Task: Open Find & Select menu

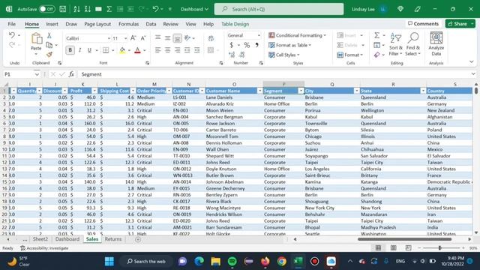Action: click(x=413, y=44)
